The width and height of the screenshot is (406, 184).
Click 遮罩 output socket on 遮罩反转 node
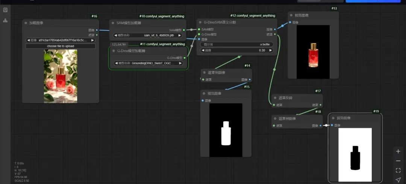click(321, 105)
